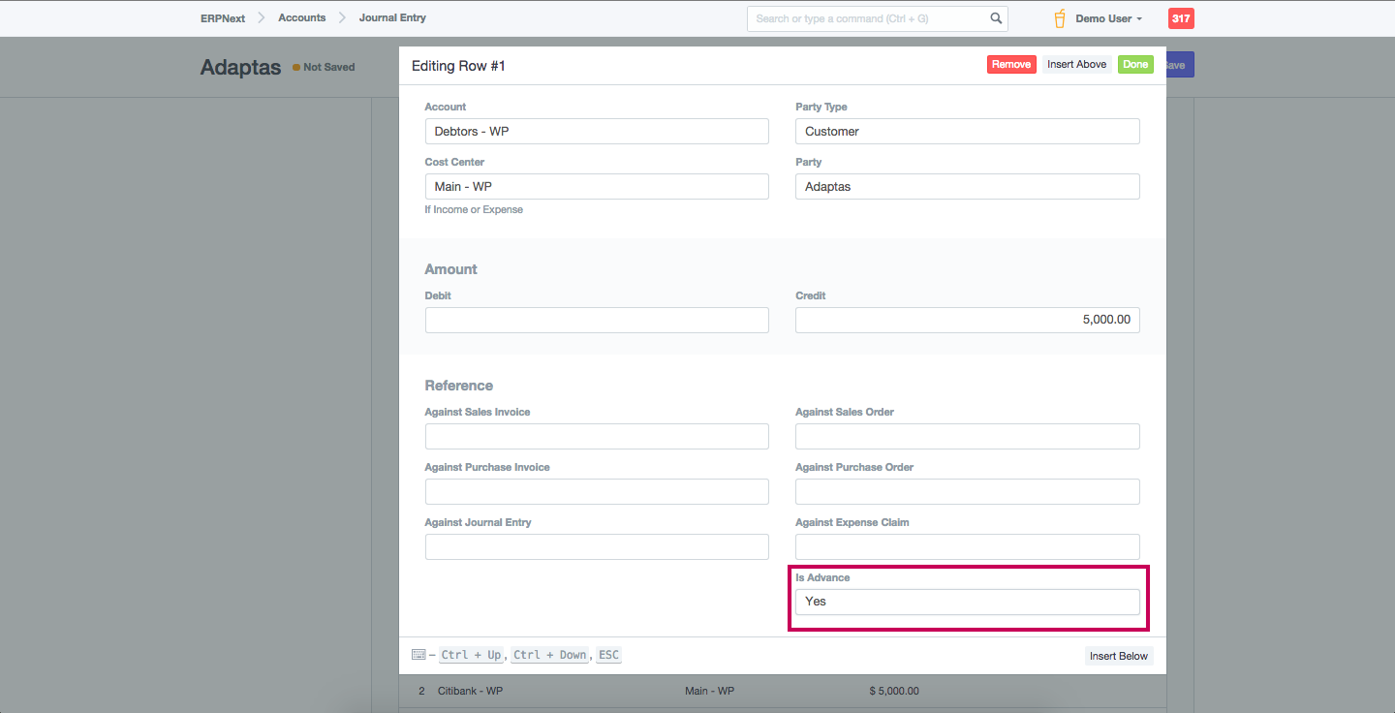
Task: Select the Party Type field
Action: coord(967,132)
